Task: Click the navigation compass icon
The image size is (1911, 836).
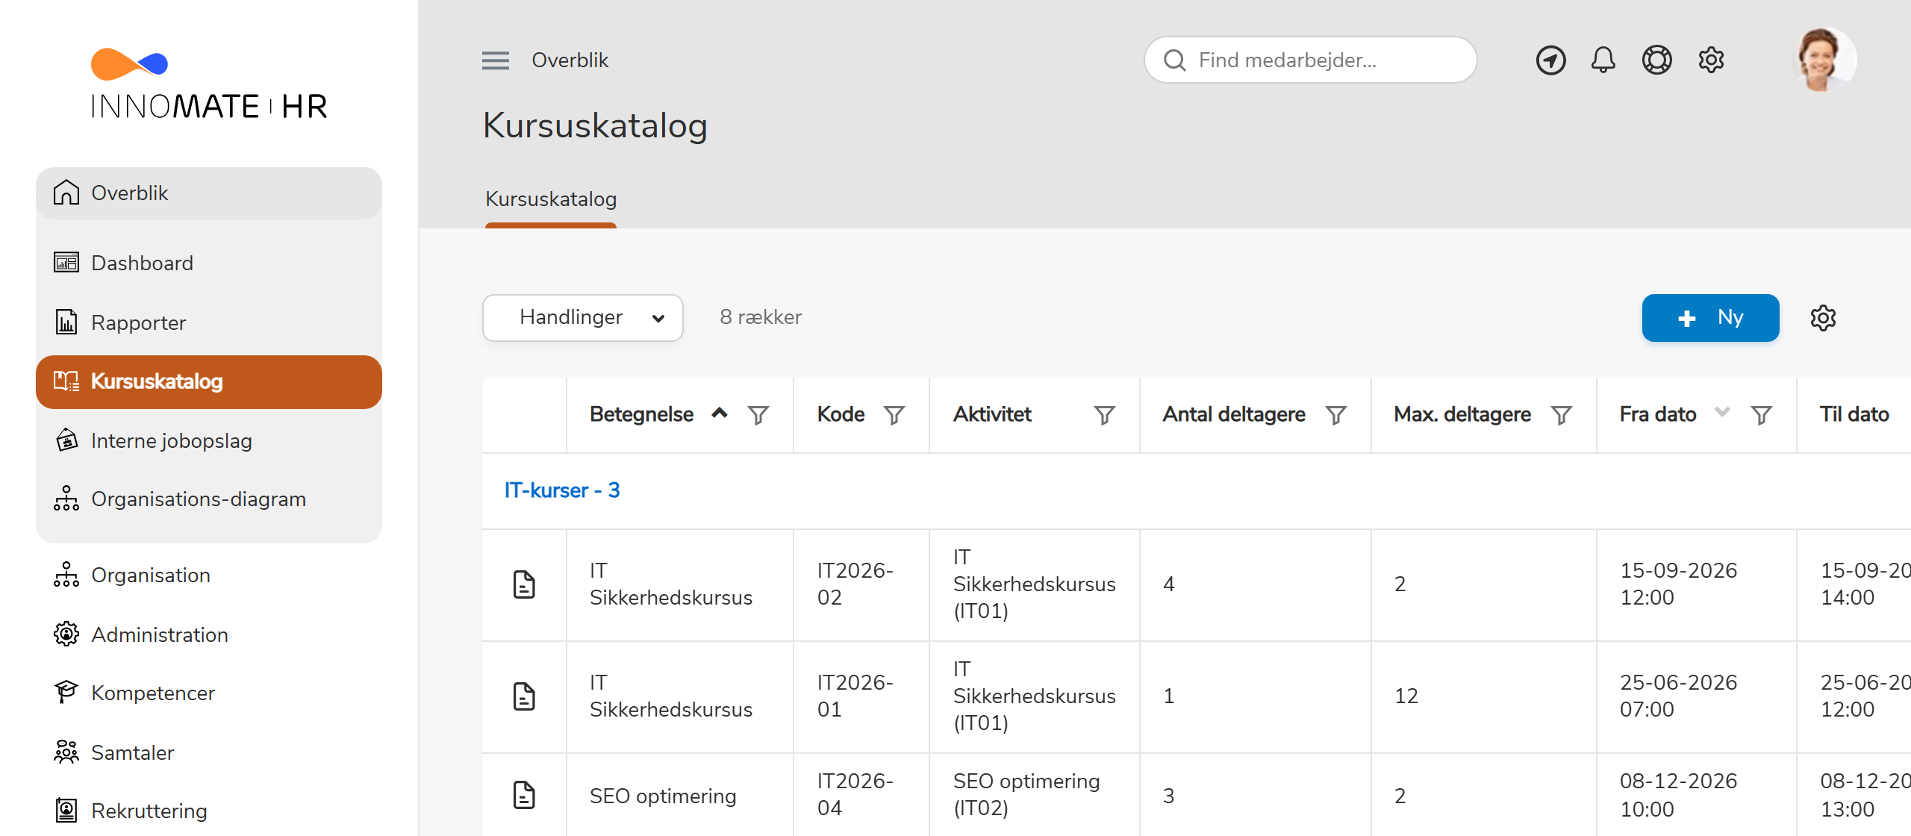Action: pyautogui.click(x=1550, y=60)
